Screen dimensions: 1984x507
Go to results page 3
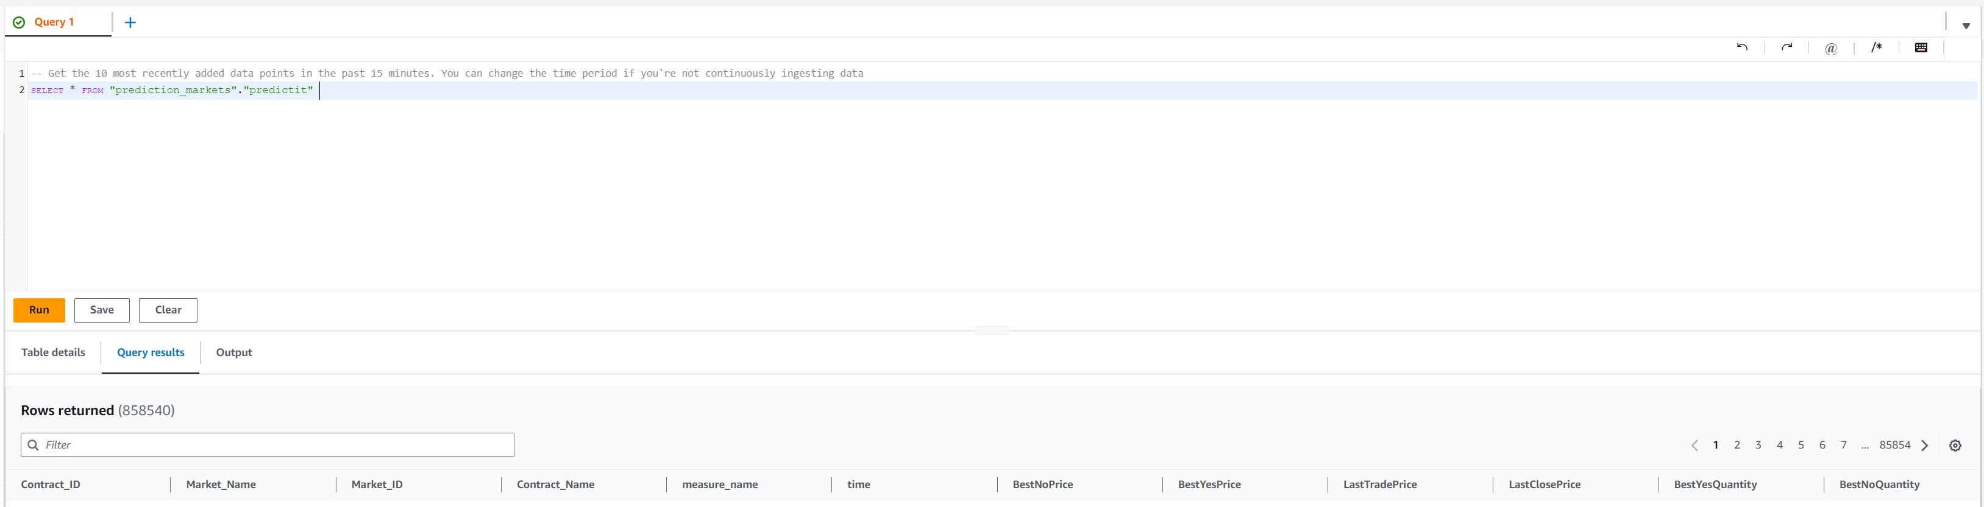point(1758,445)
